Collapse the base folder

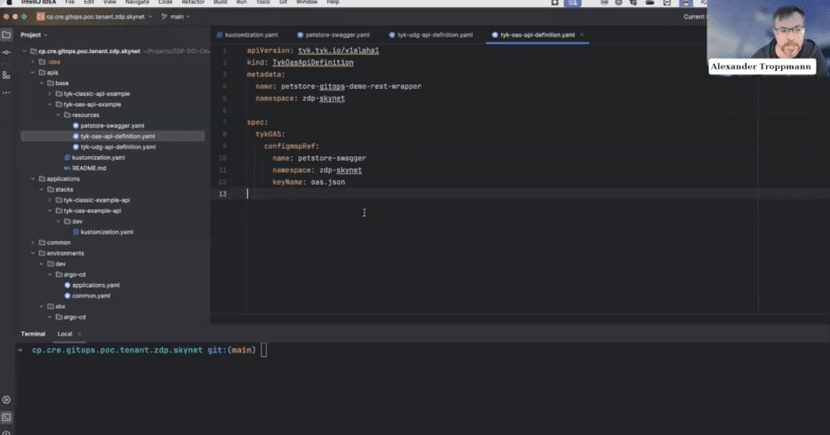click(x=41, y=83)
